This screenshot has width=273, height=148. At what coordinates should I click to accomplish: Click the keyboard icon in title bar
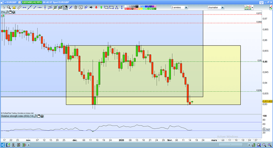[261, 2]
